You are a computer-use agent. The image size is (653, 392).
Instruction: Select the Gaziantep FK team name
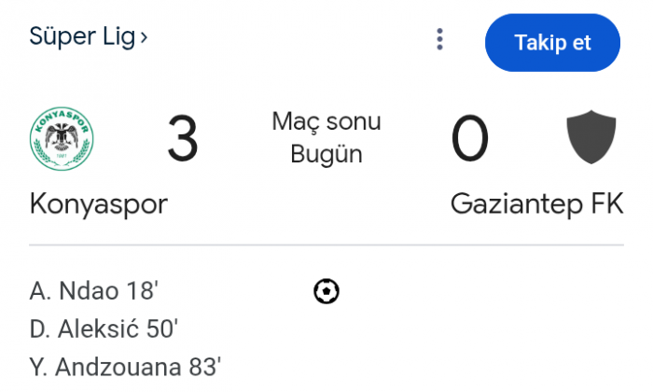point(536,203)
